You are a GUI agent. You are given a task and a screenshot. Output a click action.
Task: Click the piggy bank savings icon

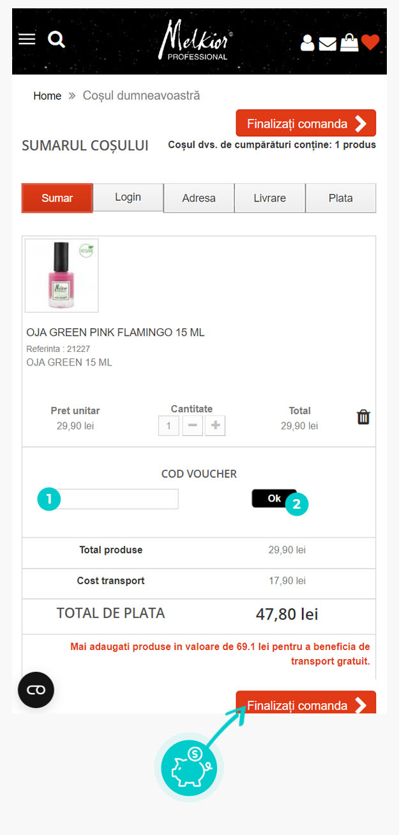coord(188,767)
